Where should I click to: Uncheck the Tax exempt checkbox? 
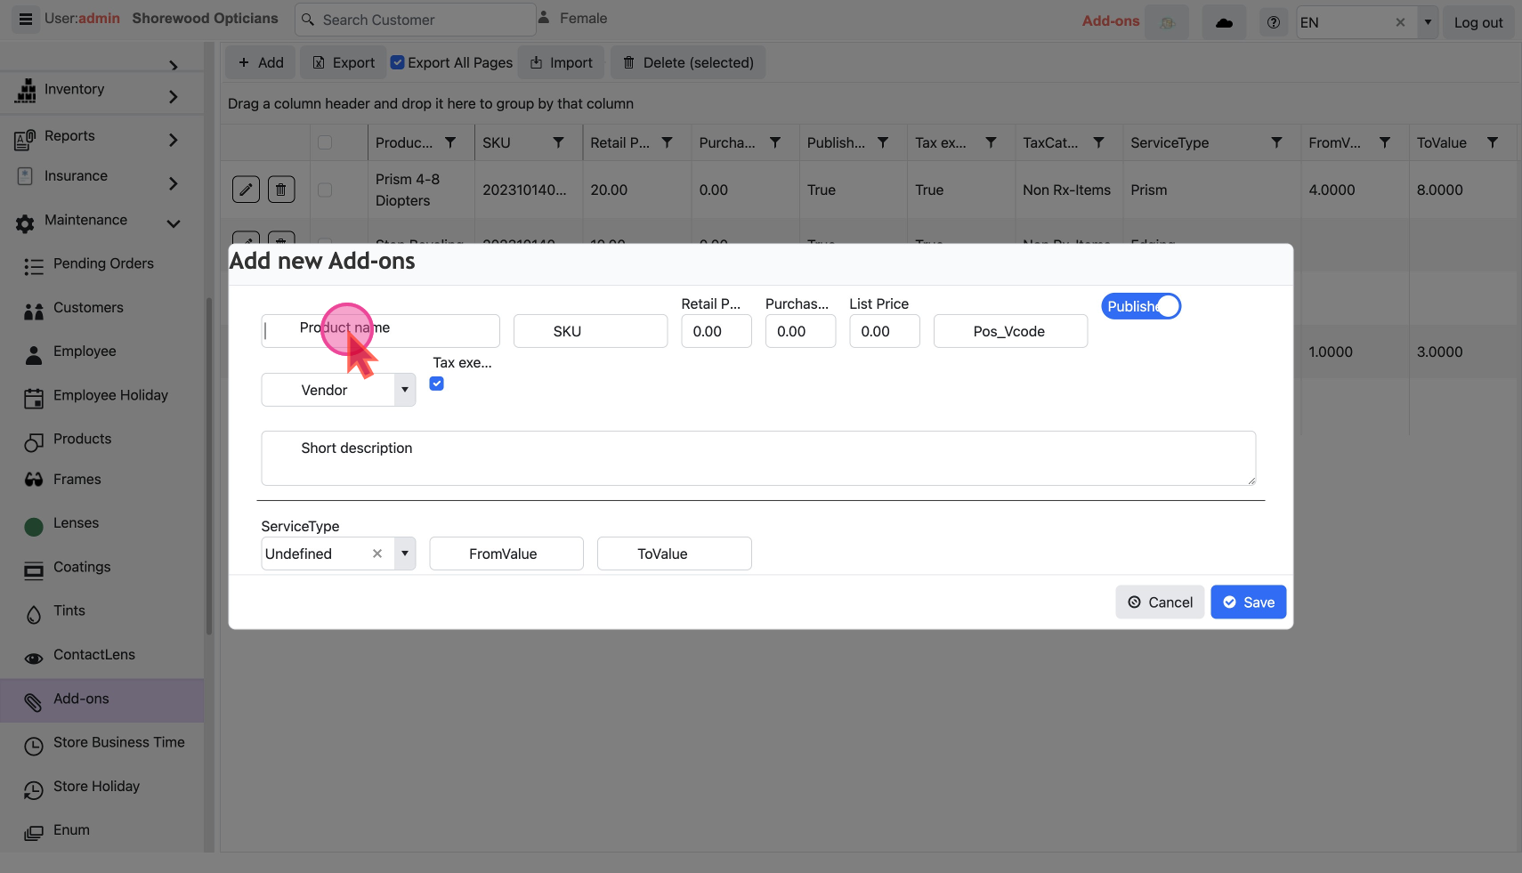(x=437, y=384)
